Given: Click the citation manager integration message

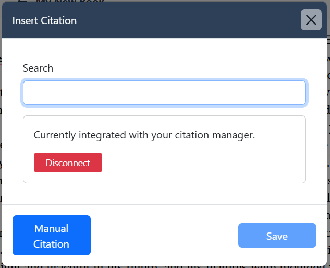Looking at the screenshot, I should click(x=144, y=135).
